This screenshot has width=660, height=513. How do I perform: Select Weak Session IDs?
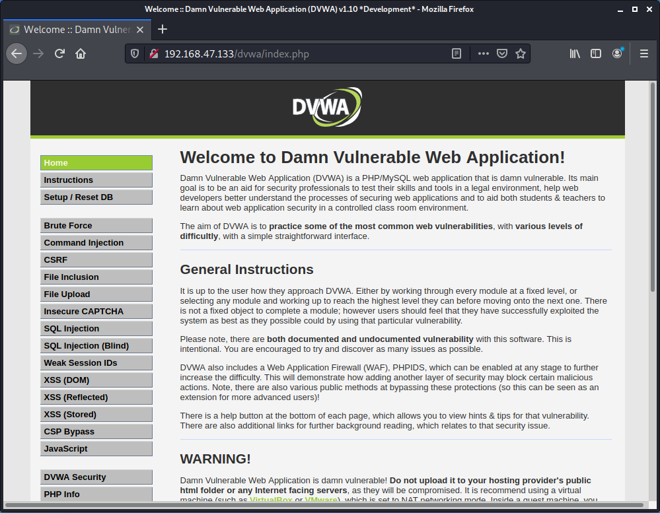point(96,363)
